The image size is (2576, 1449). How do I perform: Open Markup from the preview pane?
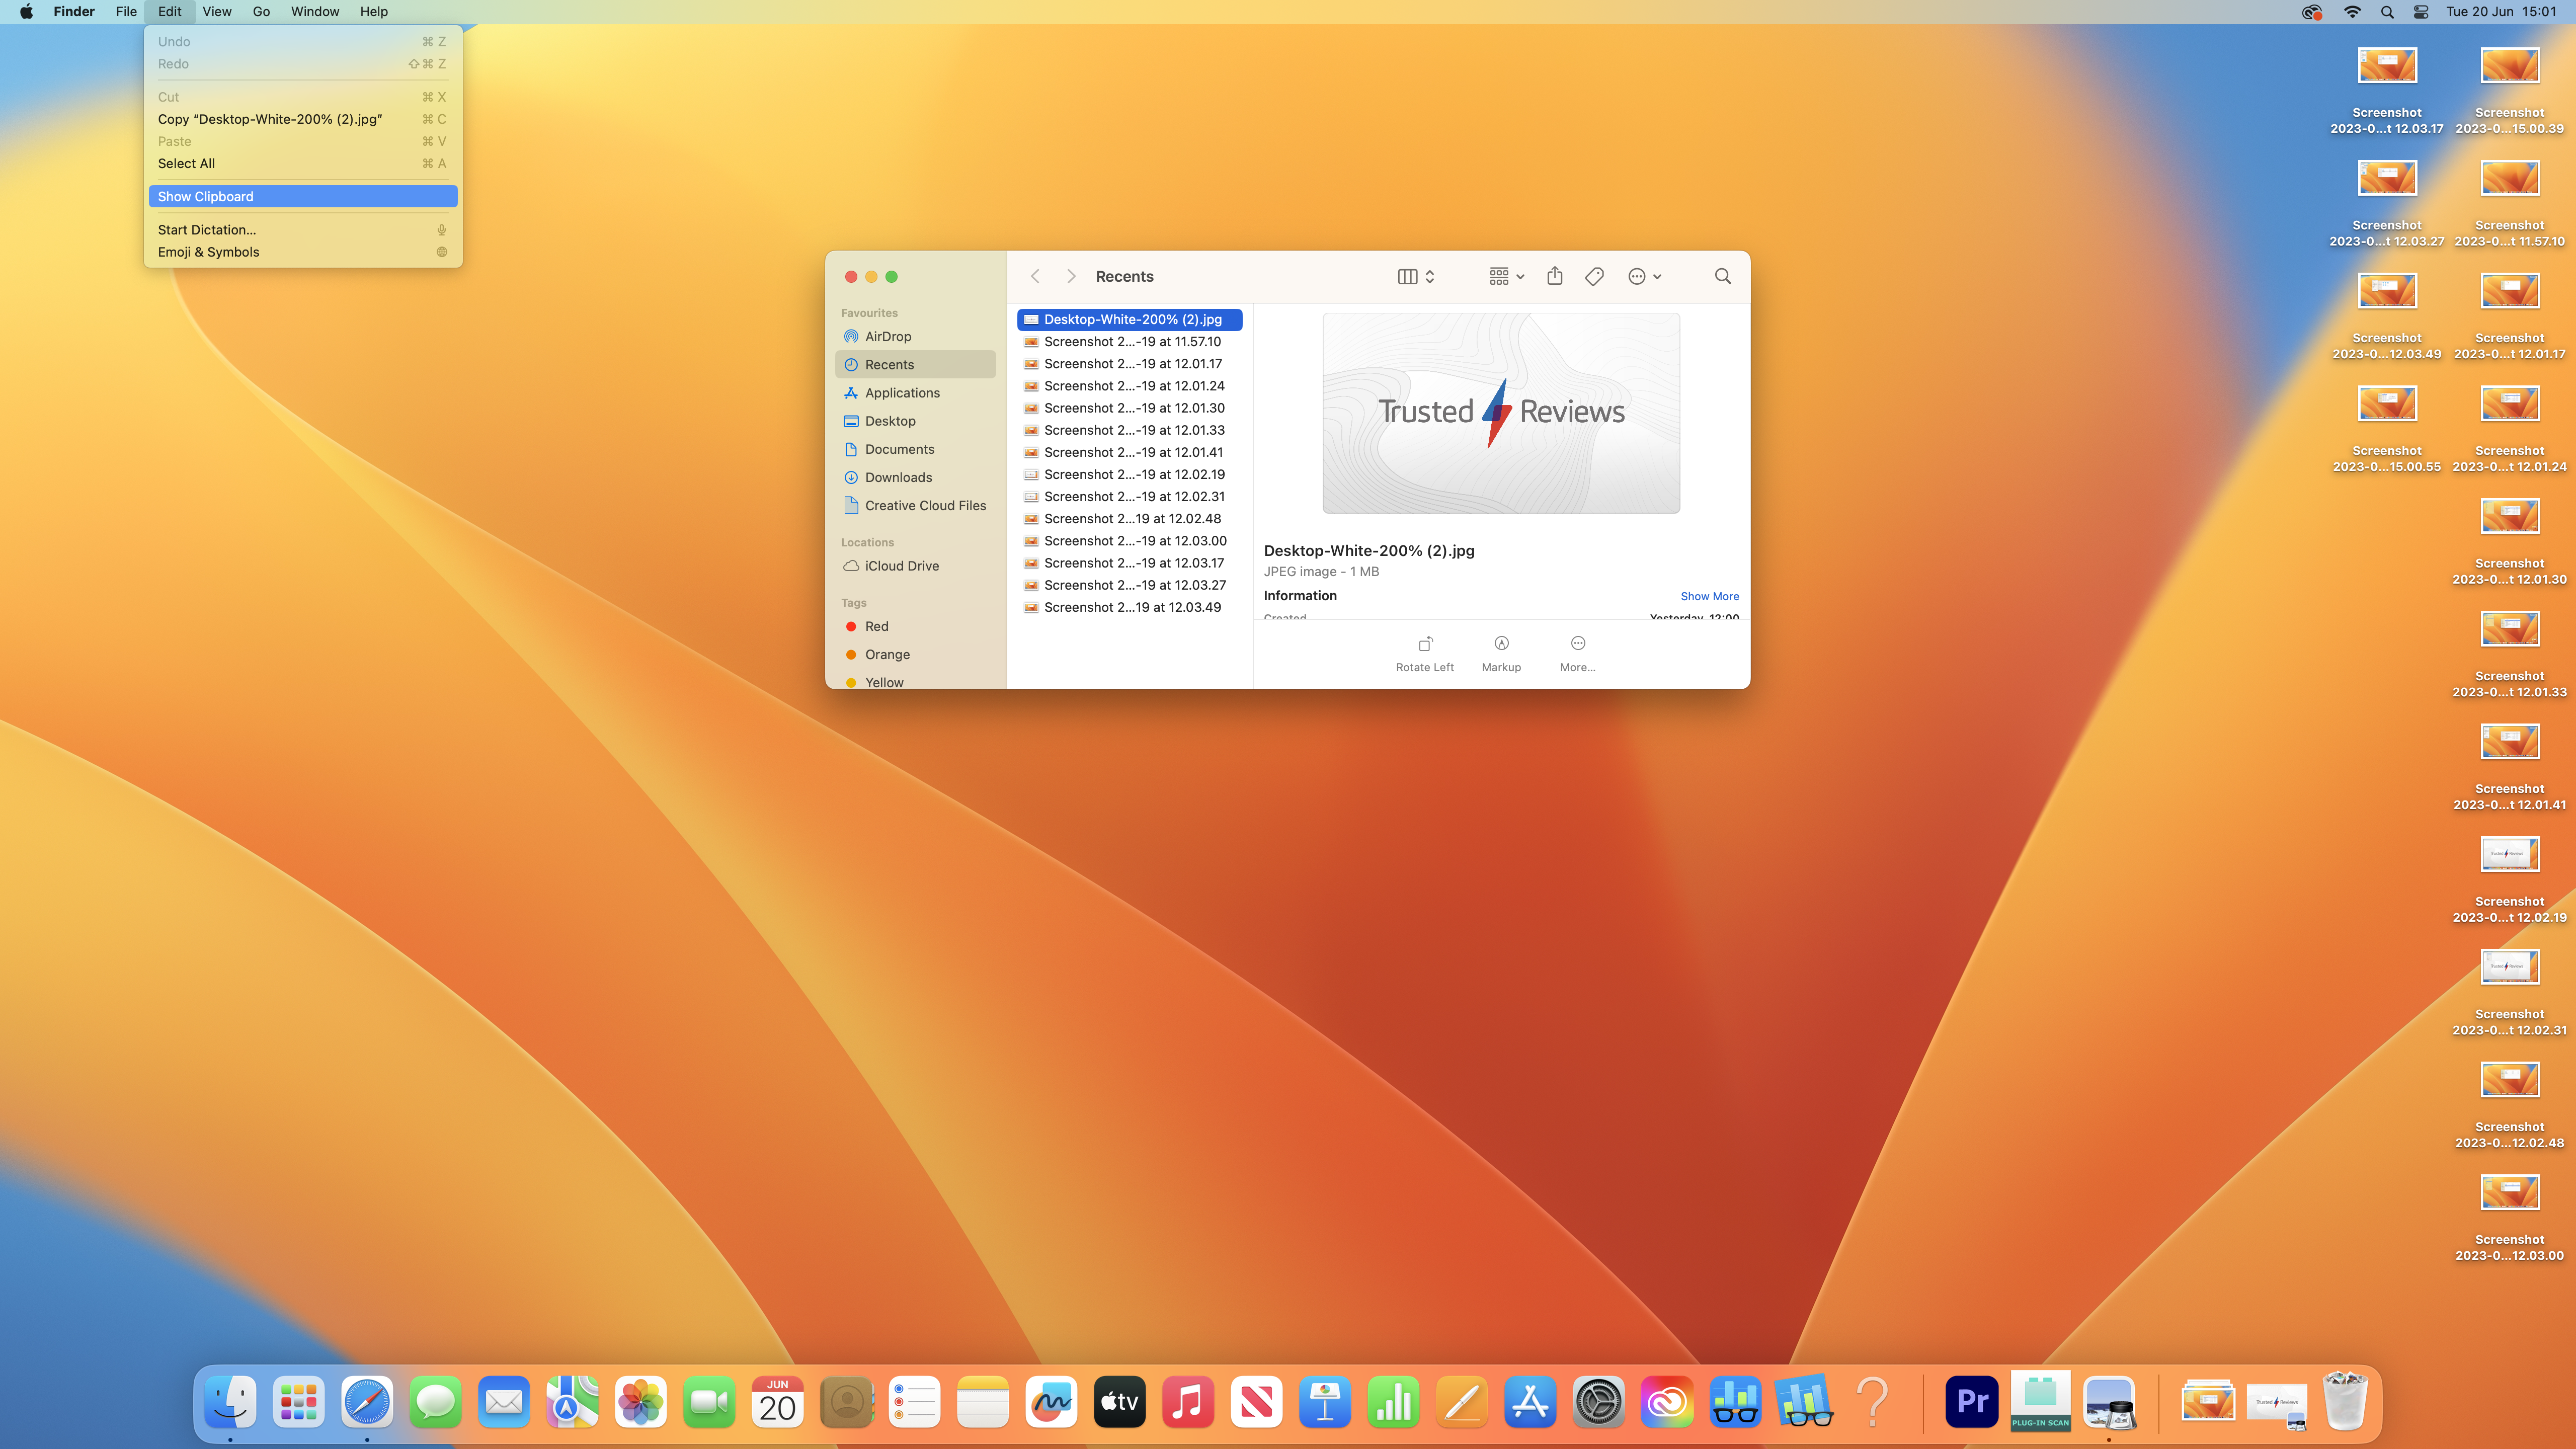coord(1501,643)
